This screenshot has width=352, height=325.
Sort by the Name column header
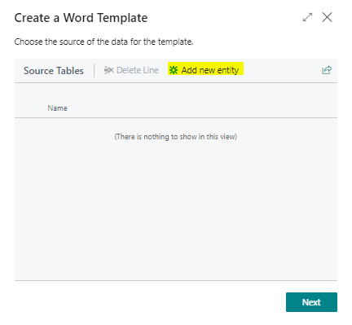pos(57,108)
